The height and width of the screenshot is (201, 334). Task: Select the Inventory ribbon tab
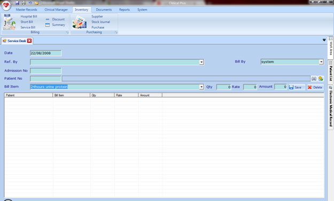[82, 10]
